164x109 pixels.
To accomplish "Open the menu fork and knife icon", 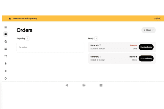I will [6, 56].
